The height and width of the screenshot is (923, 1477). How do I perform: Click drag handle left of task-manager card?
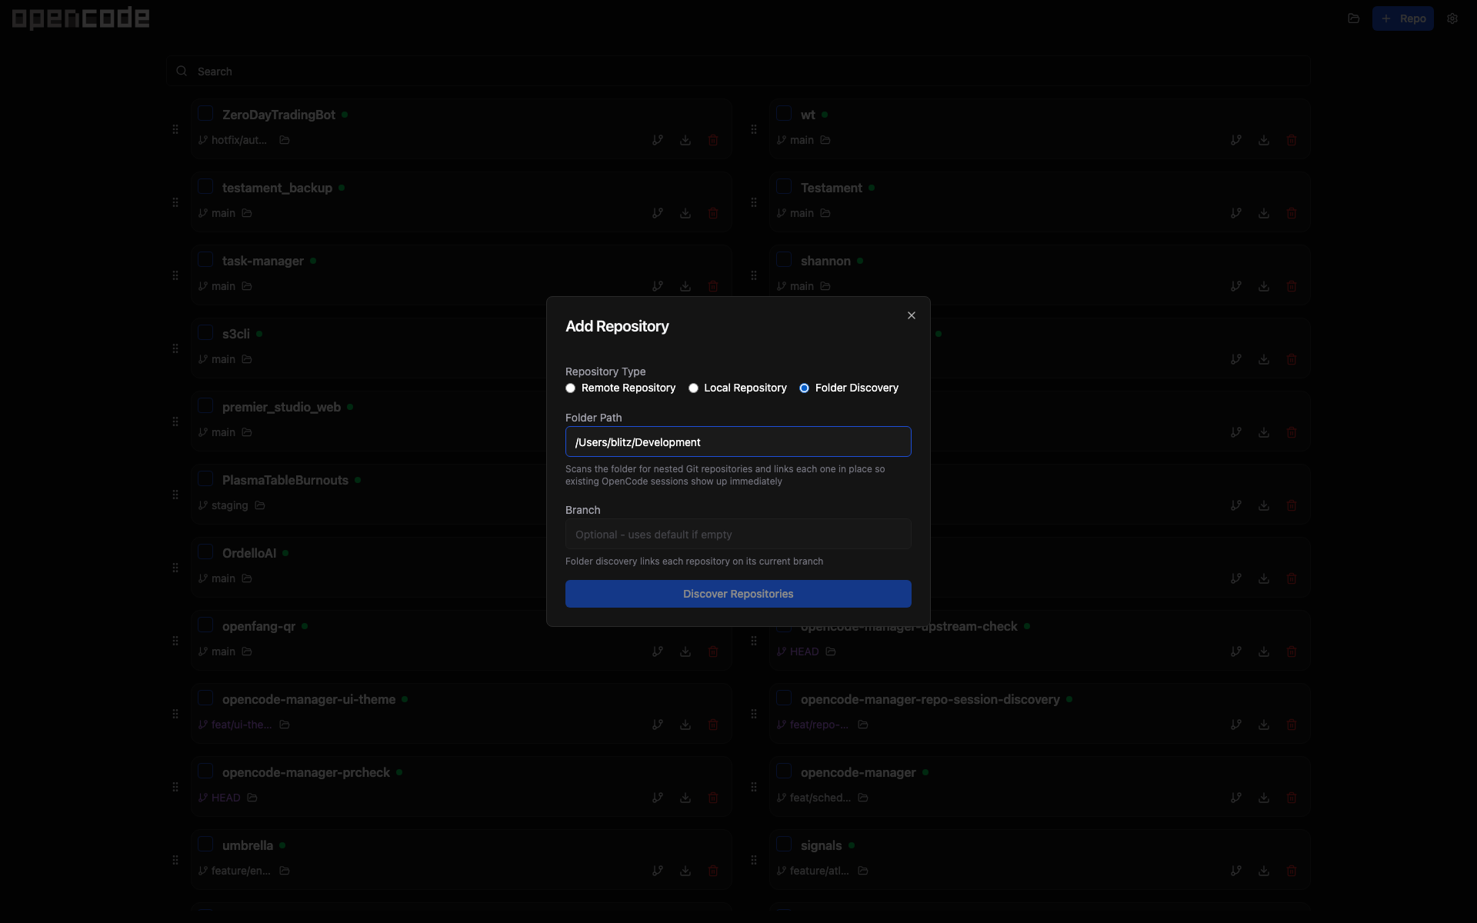tap(175, 275)
